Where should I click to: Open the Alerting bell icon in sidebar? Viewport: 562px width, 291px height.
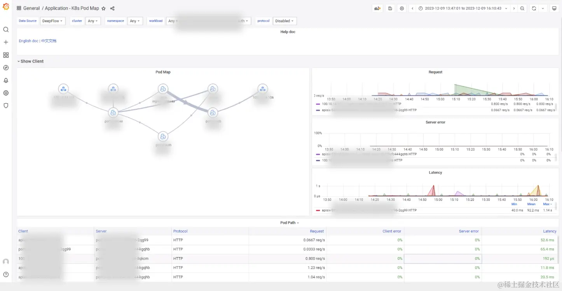(6, 80)
